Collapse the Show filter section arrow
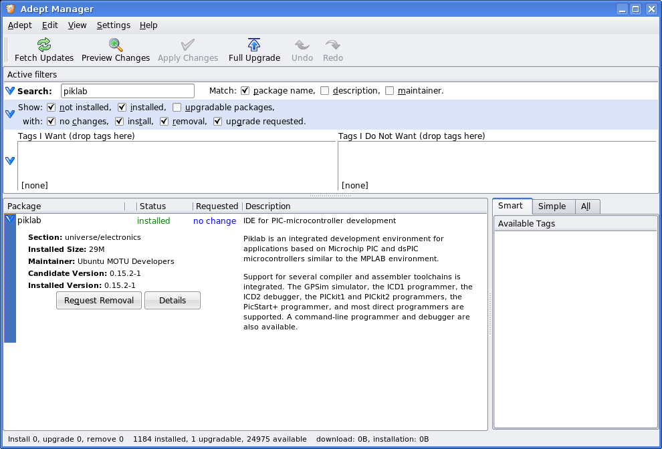 click(x=10, y=114)
